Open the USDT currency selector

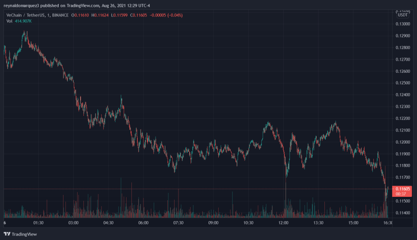402,15
